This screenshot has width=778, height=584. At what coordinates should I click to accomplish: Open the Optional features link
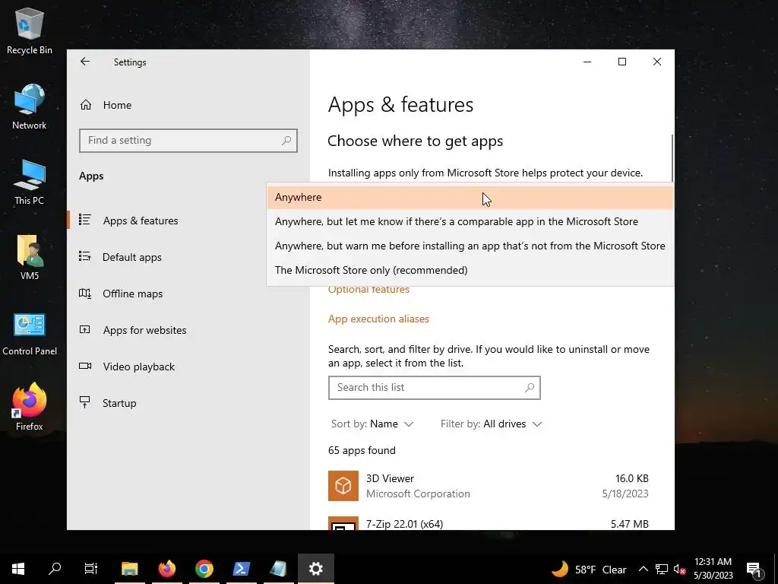pyautogui.click(x=368, y=290)
